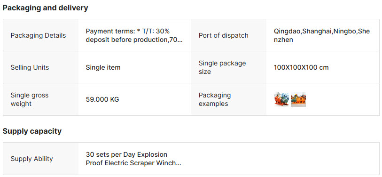382x177 pixels.
Task: Click the Qingdao,Shanghai,Ningbo,Shenzhen port value
Action: [x=322, y=35]
